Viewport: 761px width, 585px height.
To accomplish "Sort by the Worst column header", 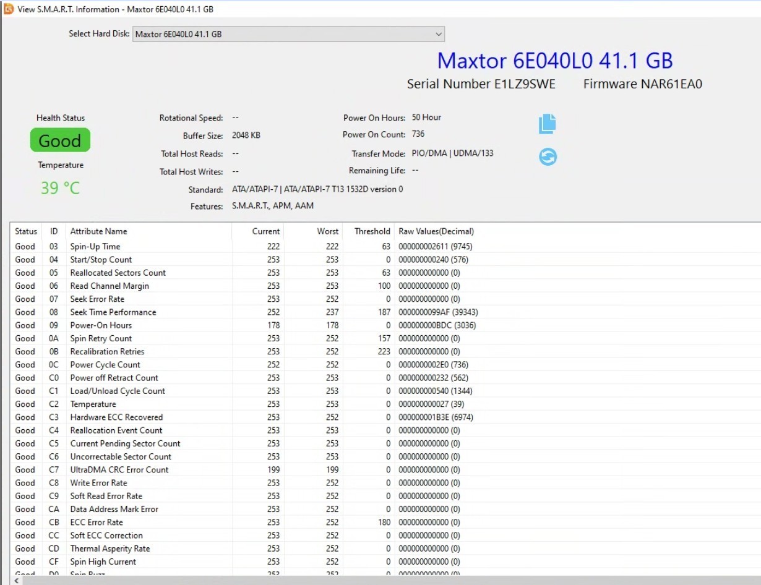I will 314,231.
